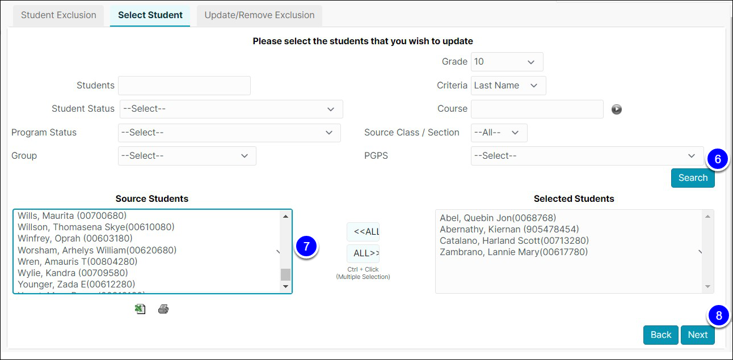Viewport: 733px width, 360px height.
Task: Select Abernathy, Kiernan in selected list
Action: coord(509,229)
